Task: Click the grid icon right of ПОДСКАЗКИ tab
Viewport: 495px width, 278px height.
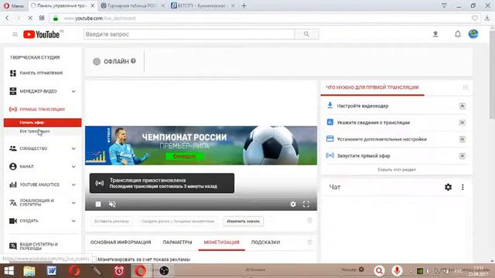Action: click(x=309, y=242)
